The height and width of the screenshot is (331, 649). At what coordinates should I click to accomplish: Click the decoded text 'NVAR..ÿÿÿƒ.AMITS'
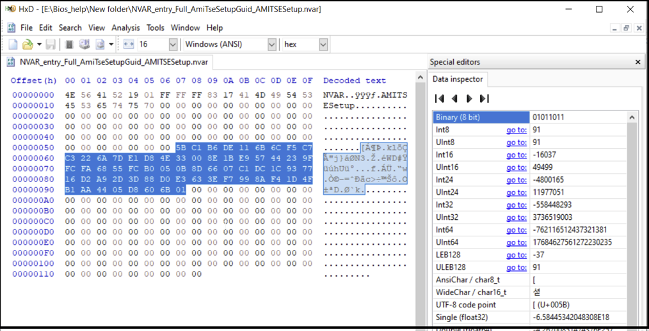(x=365, y=95)
